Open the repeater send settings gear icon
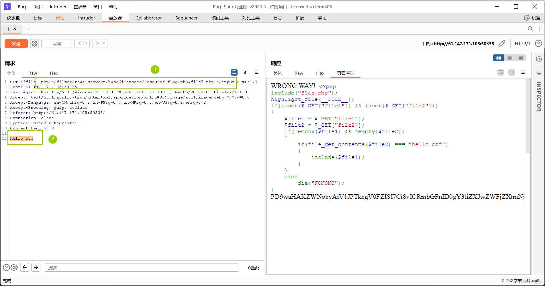This screenshot has width=545, height=286. pyautogui.click(x=35, y=44)
